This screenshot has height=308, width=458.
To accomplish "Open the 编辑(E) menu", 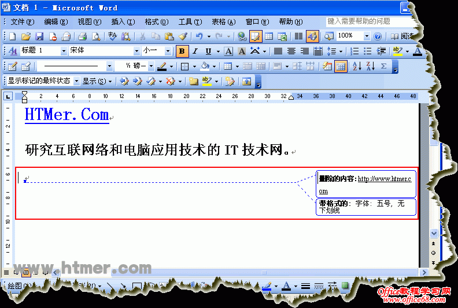I will tap(56, 22).
